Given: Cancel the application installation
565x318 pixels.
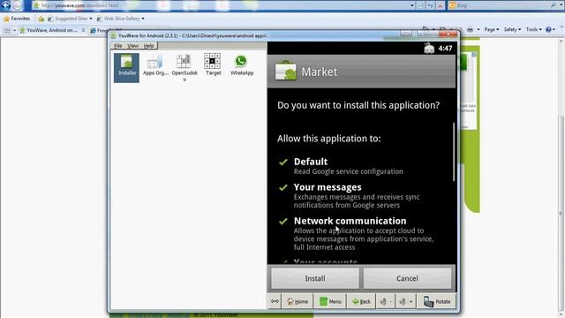Looking at the screenshot, I should (x=407, y=278).
